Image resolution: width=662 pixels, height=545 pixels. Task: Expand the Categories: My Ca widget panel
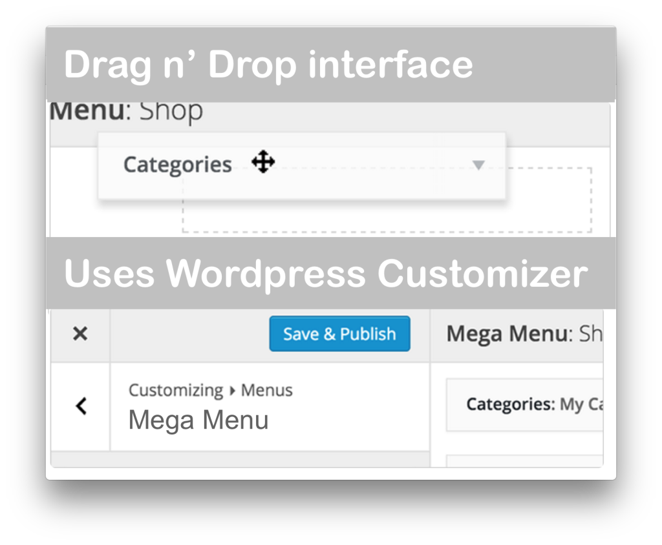click(x=524, y=405)
